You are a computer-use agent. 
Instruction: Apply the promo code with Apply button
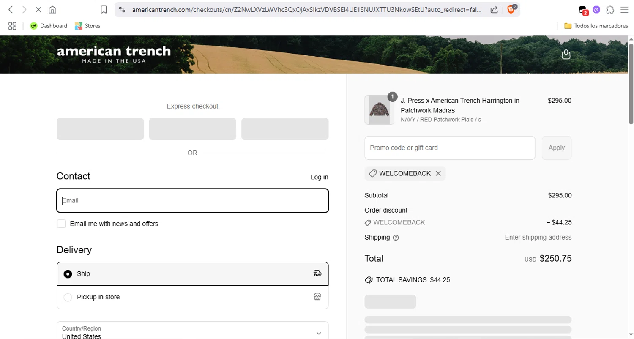click(x=556, y=148)
